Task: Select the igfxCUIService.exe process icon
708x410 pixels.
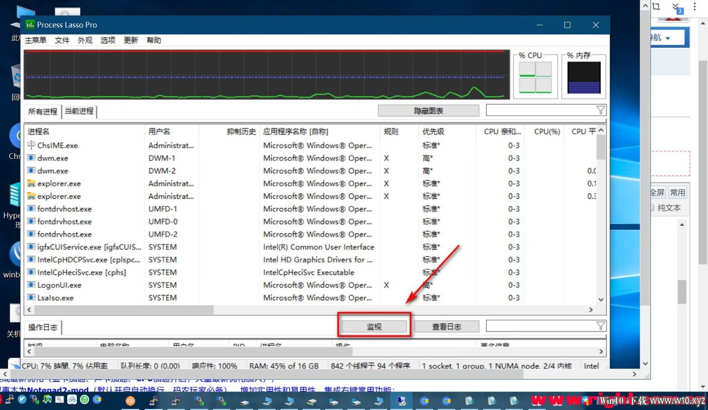Action: point(31,247)
